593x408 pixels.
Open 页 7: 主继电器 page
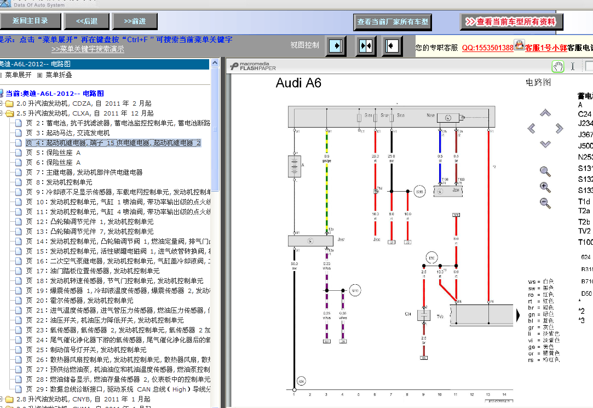tap(84, 172)
